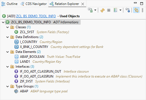Select the Data Elements (2) folder

tap(28, 52)
